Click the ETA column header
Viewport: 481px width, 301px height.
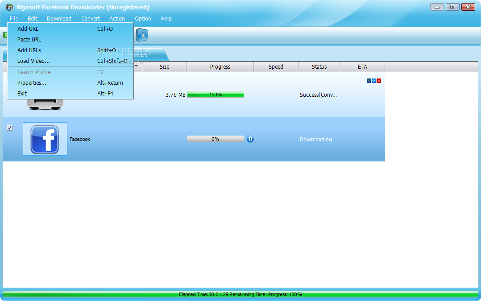362,66
